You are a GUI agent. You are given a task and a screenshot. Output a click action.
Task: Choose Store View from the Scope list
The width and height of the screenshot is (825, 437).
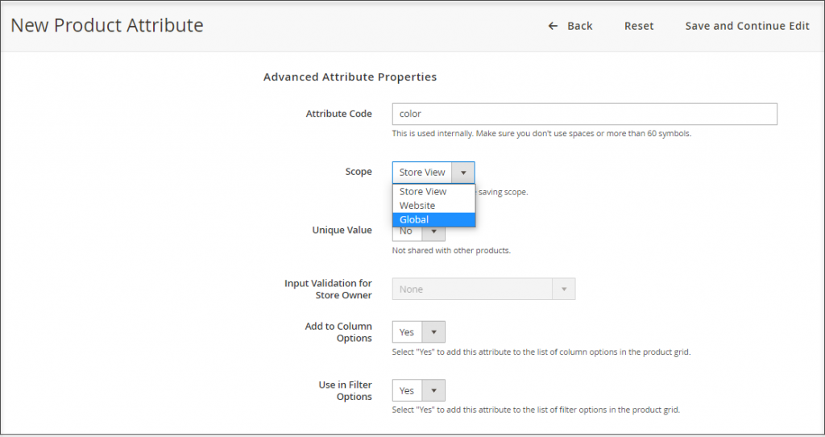[423, 192]
